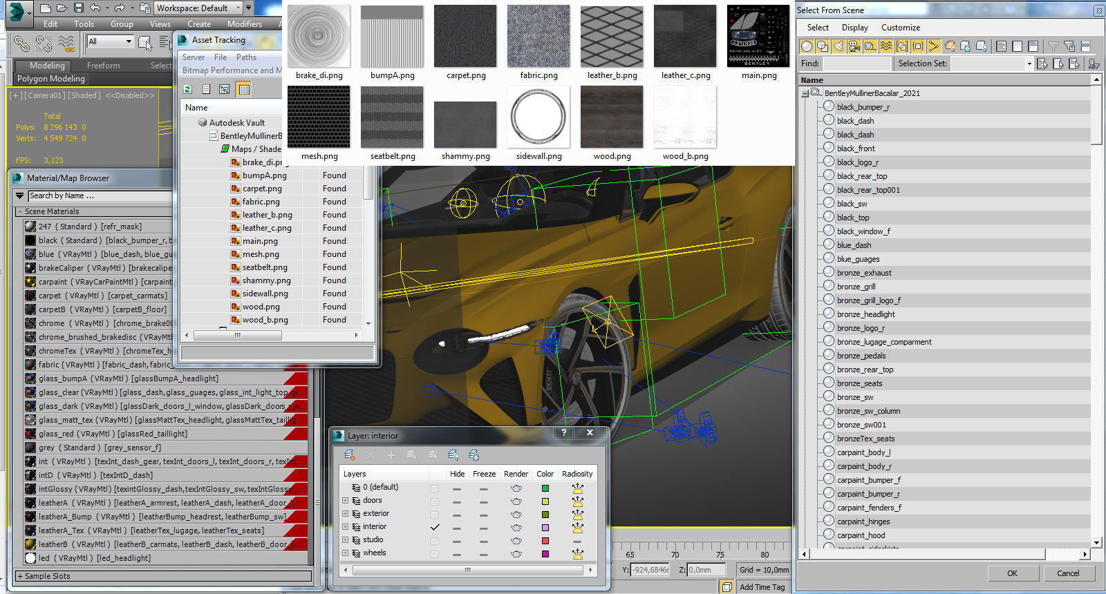
Task: Switch Asset Tracking to table view
Action: 243,89
